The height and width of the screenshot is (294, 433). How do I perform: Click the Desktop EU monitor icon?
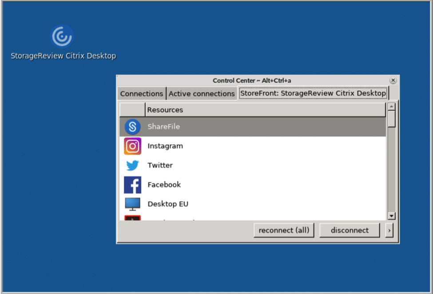(x=132, y=204)
